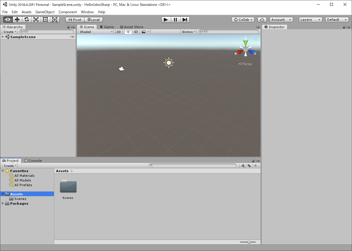Image resolution: width=352 pixels, height=251 pixels.
Task: Select the Hand (view) tool
Action: pyautogui.click(x=8, y=20)
